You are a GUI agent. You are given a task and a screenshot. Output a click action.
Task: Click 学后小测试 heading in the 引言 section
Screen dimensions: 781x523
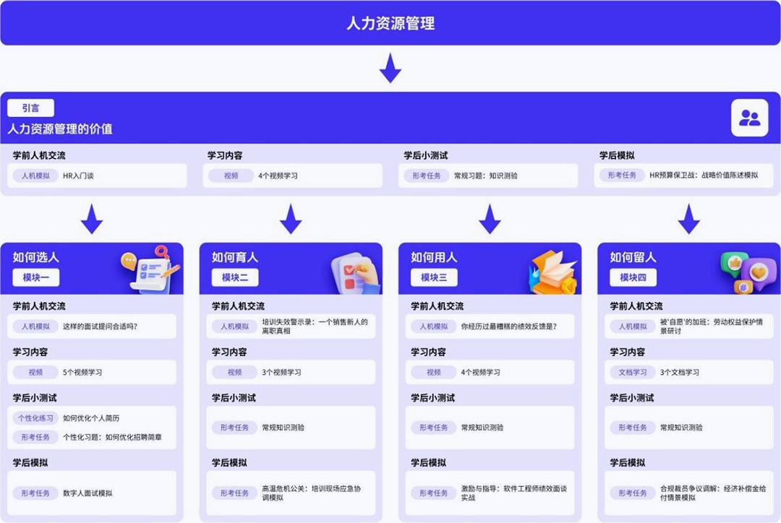426,155
